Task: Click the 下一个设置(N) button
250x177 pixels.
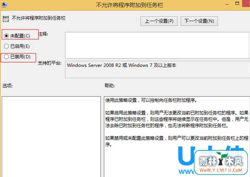Action: 199,21
